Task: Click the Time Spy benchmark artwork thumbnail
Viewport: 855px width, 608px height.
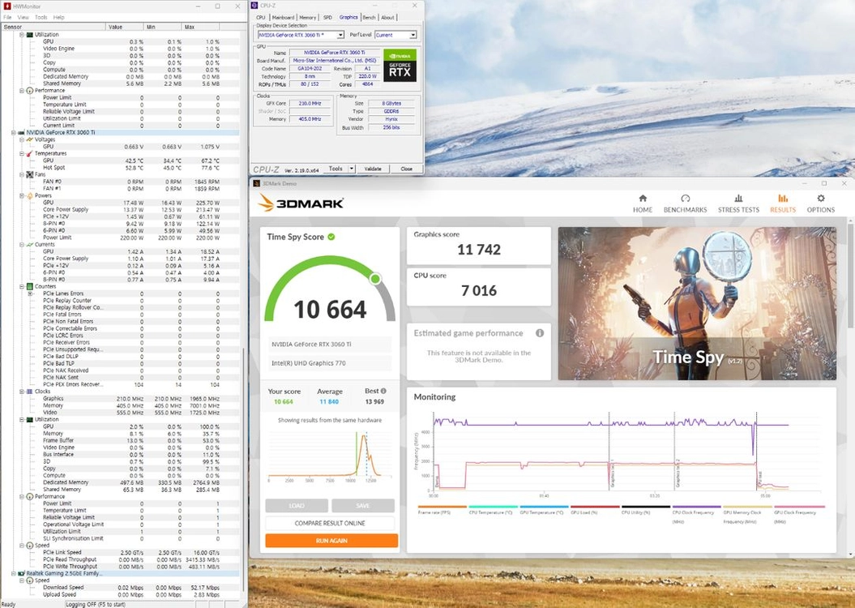Action: click(x=697, y=303)
